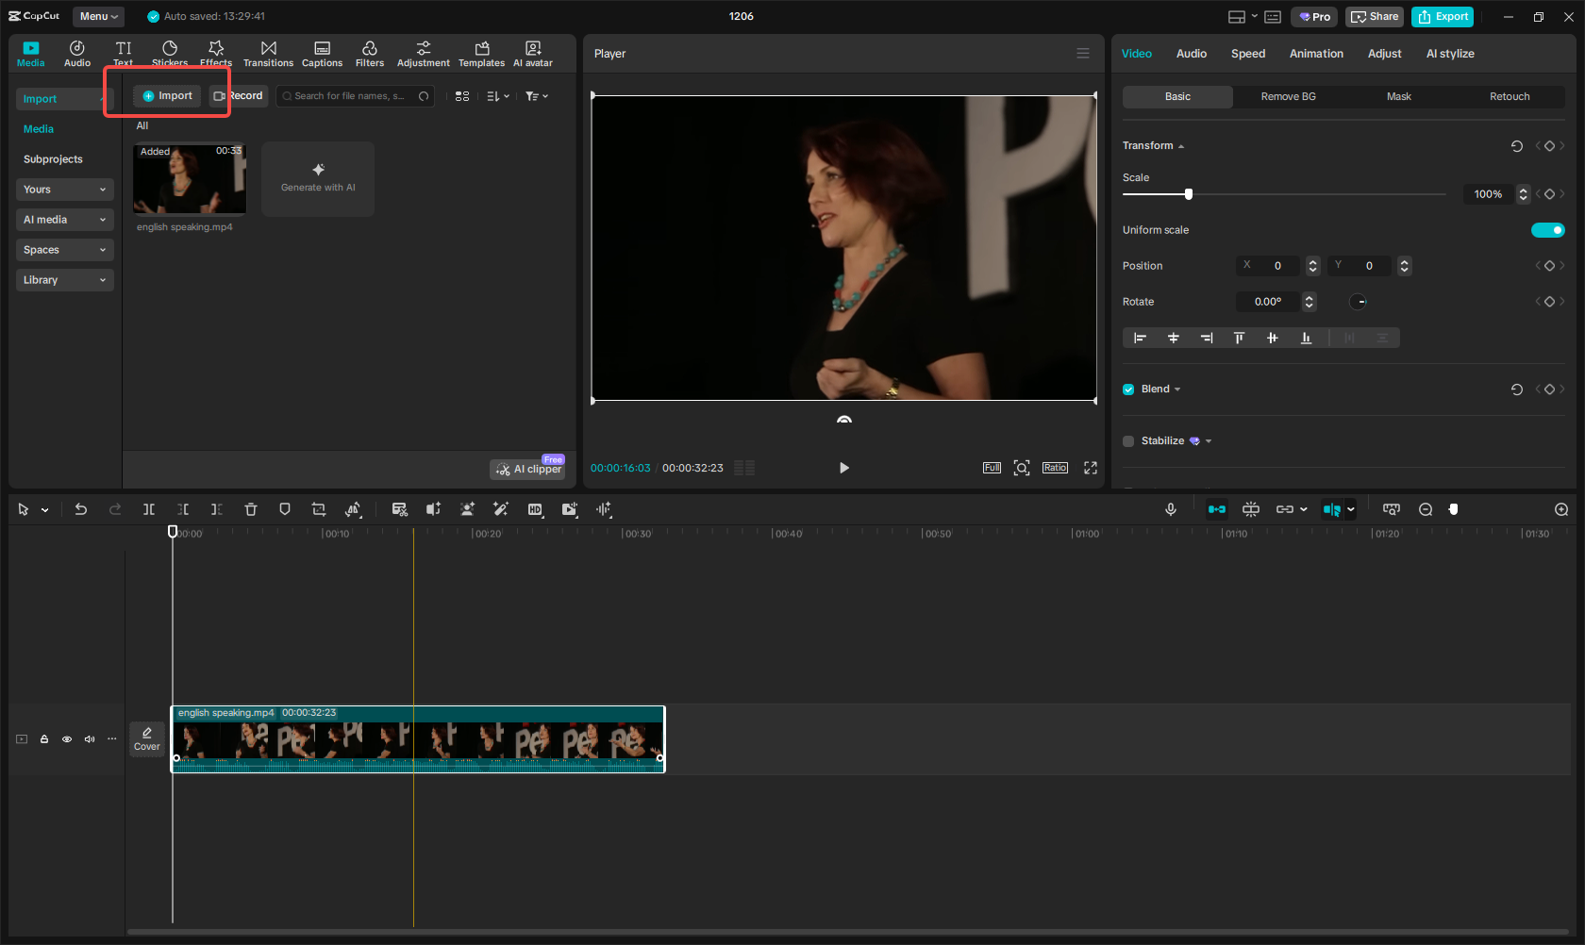Expand the Library section in the sidebar
This screenshot has width=1585, height=945.
pos(64,279)
